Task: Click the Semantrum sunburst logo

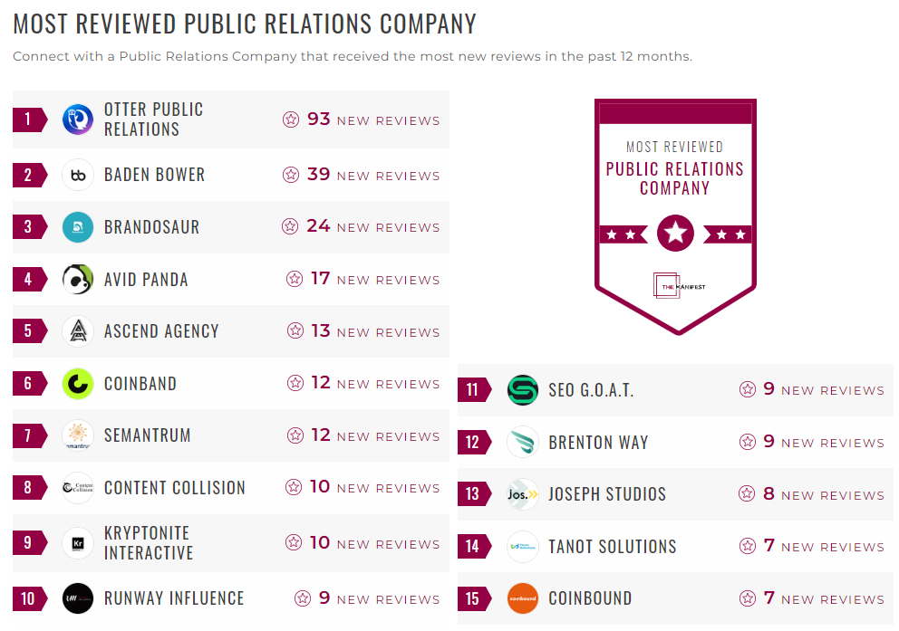Action: 77,435
